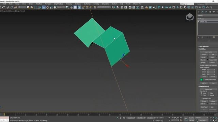Click the Collapse button in Edit Geometry

click(213, 101)
